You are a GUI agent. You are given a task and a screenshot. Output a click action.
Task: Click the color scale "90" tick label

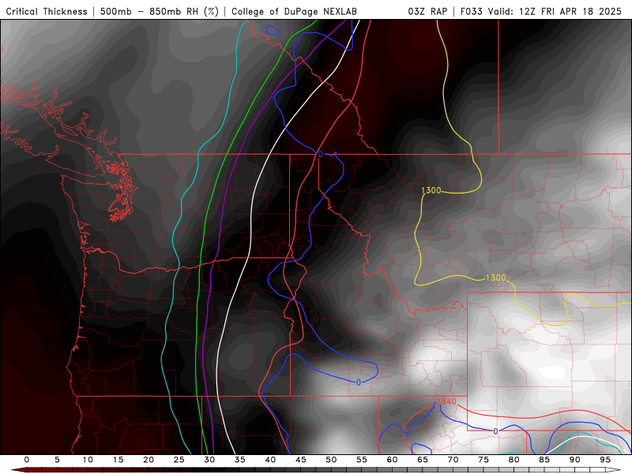point(575,460)
